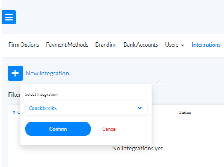Click the chevron next to Users
Viewport: 224px width, 167px height.
[183, 45]
